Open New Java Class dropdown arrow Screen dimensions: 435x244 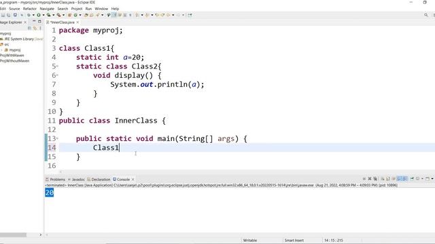pyautogui.click(x=80, y=15)
